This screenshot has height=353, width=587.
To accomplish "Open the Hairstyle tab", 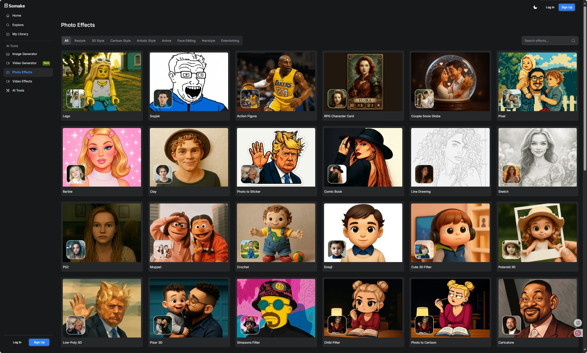I will tap(208, 41).
